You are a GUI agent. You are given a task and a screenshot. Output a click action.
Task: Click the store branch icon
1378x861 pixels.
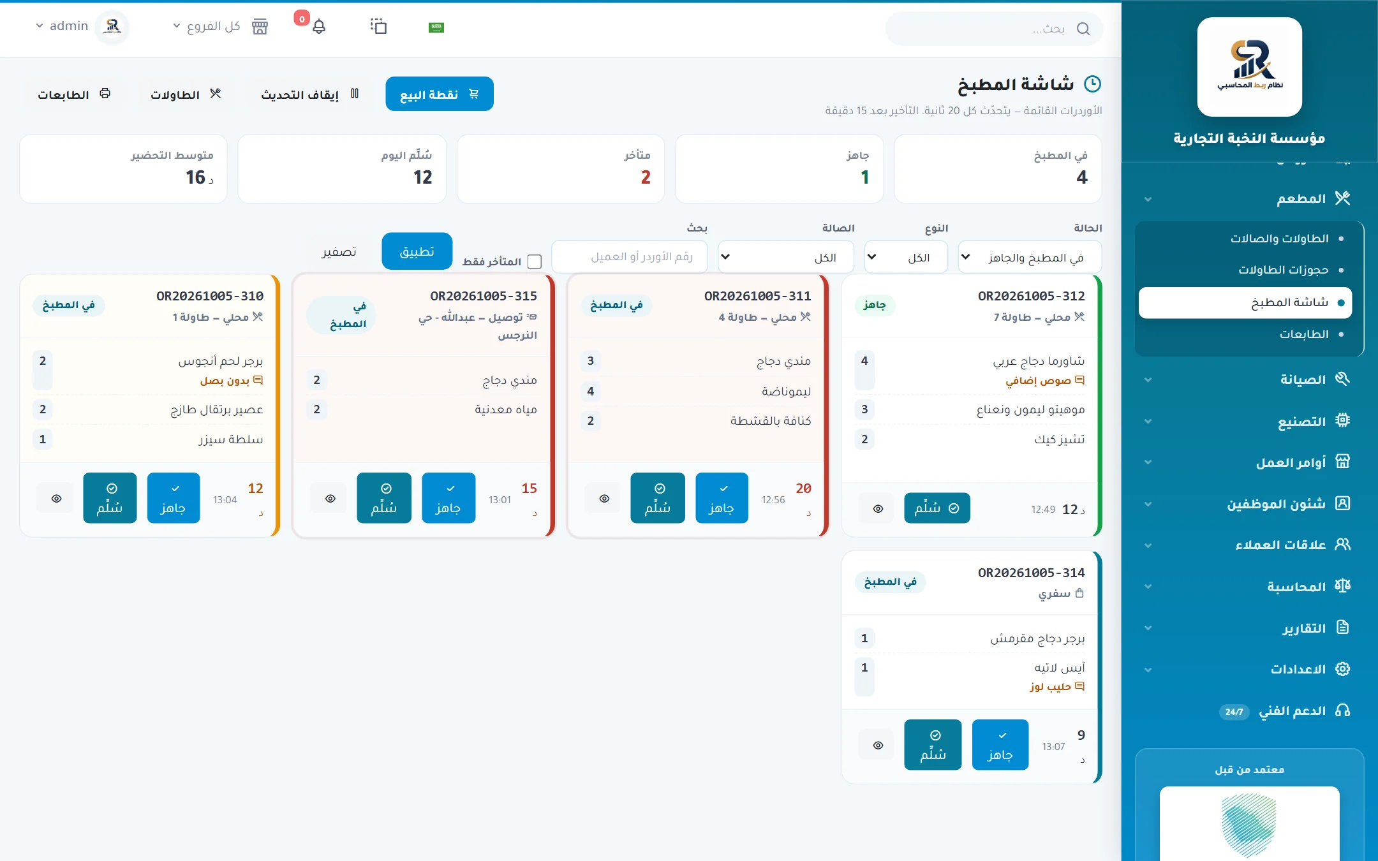pyautogui.click(x=260, y=27)
